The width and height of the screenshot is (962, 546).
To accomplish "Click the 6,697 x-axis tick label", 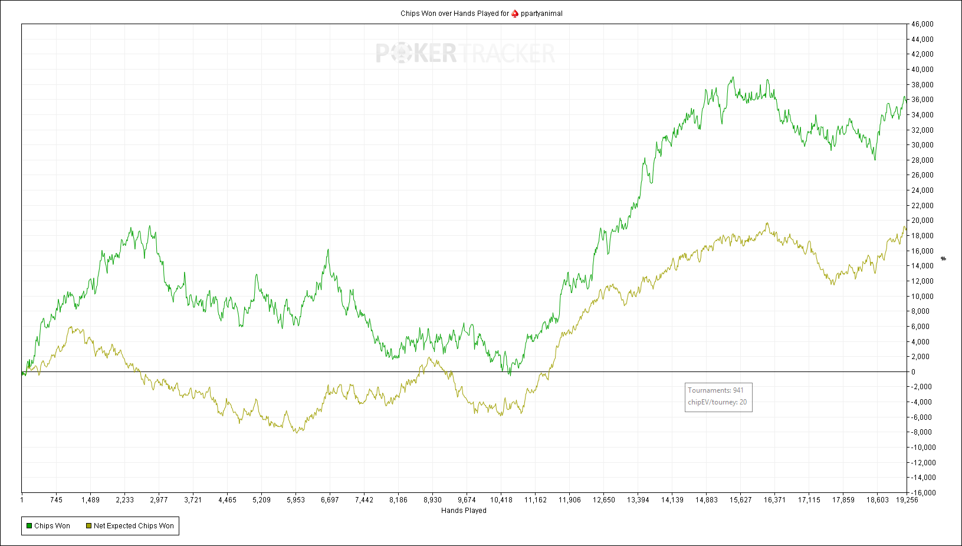I will click(330, 500).
